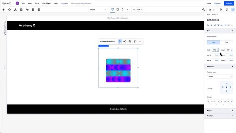Open the Layers panel icon
The width and height of the screenshot is (236, 133).
coord(10,10)
